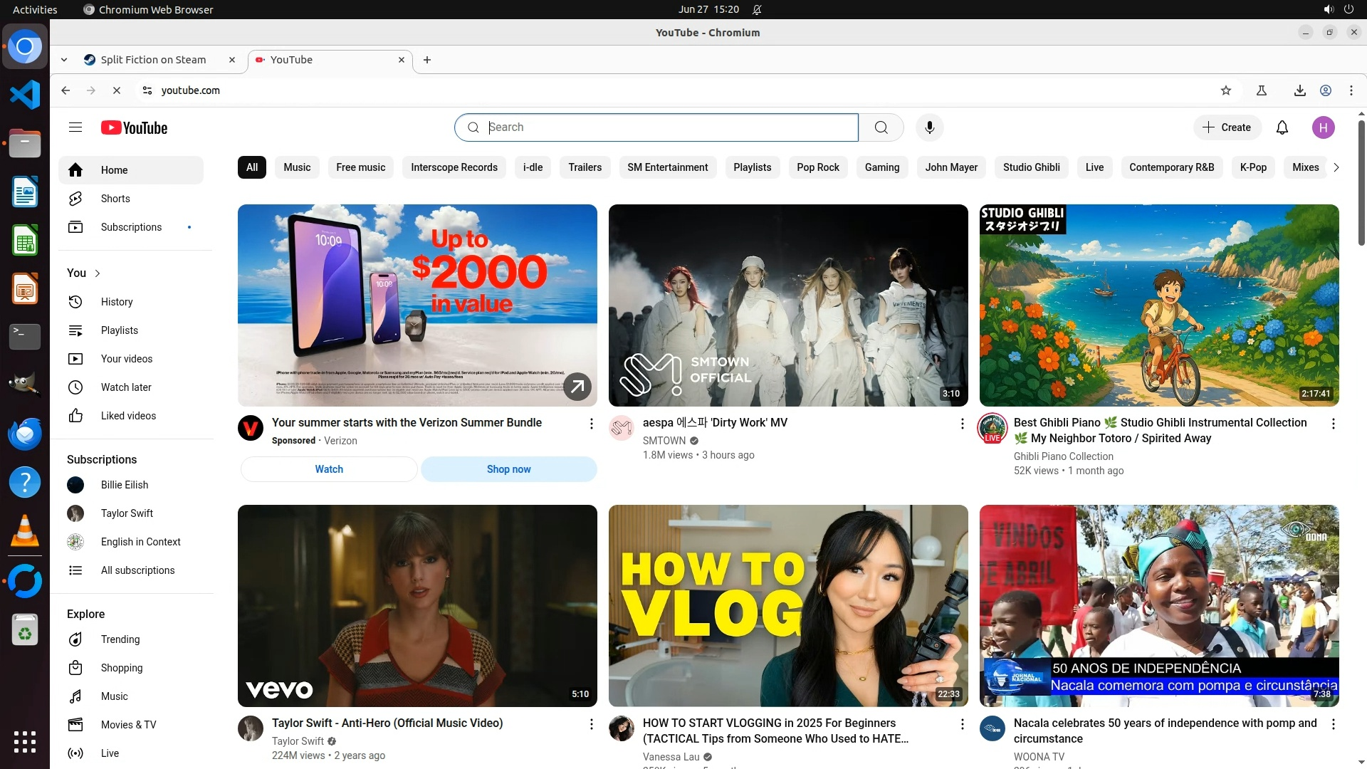This screenshot has height=769, width=1367.
Task: Select the Gaming filter chip
Action: 881,167
